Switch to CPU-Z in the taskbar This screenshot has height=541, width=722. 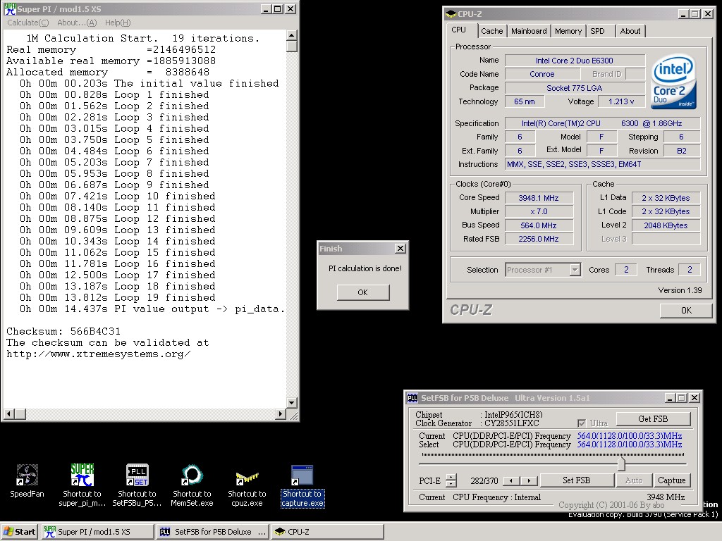327,532
